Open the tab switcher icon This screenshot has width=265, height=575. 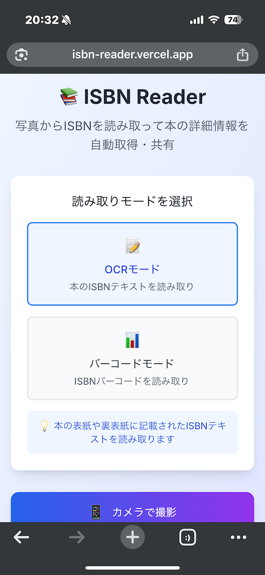(187, 537)
